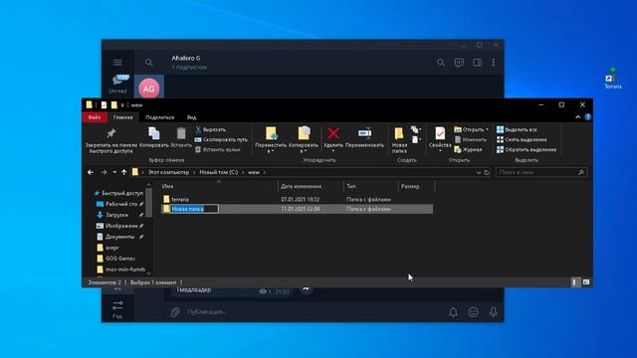The width and height of the screenshot is (637, 358).
Task: Click the Вставить (Paste) ribbon icon
Action: point(181,133)
